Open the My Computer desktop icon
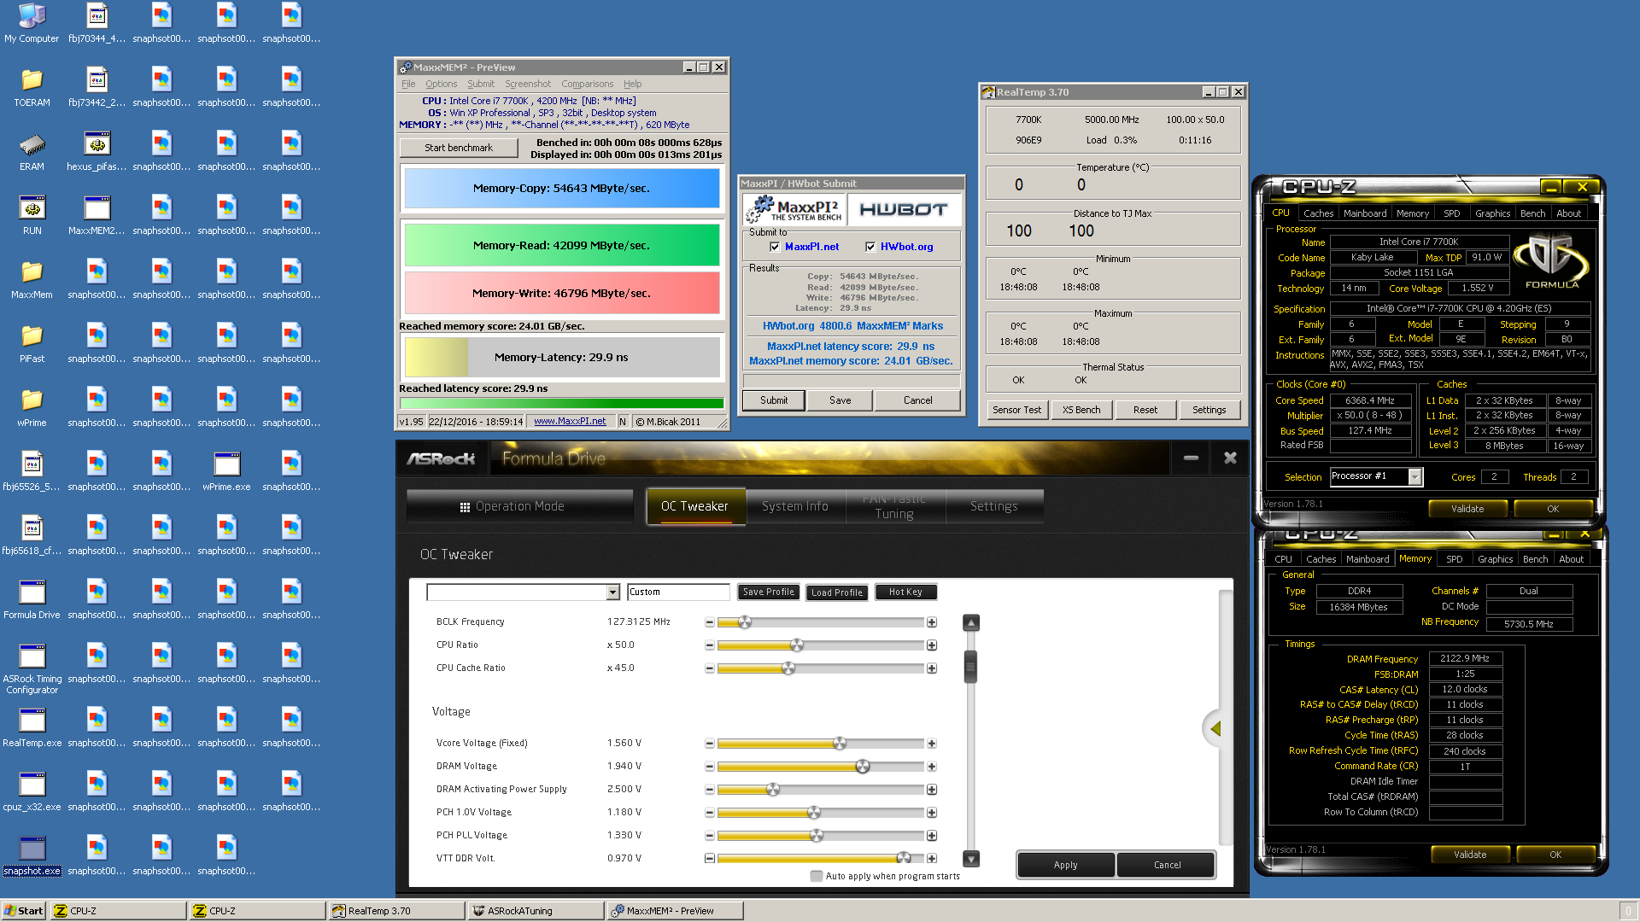Screen dimensions: 1640x922 tap(32, 23)
